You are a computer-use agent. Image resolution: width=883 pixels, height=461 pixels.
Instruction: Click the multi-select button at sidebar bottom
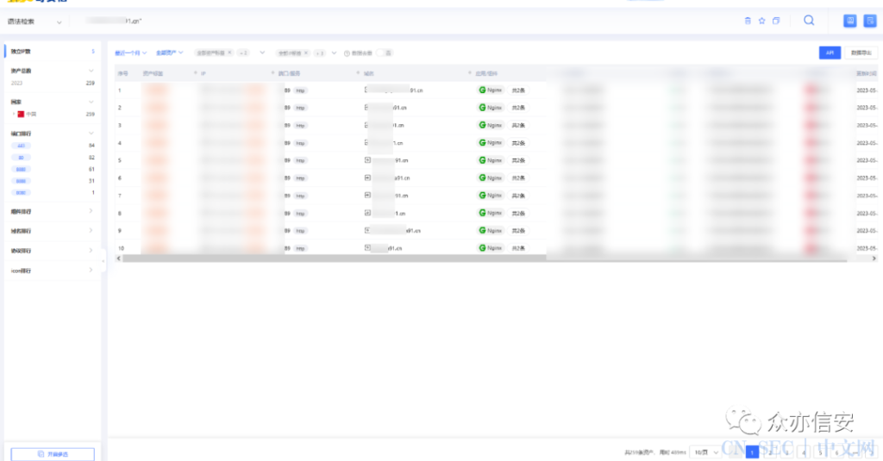pyautogui.click(x=53, y=454)
